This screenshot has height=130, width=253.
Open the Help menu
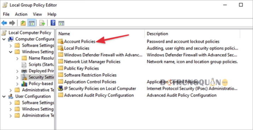(52, 14)
